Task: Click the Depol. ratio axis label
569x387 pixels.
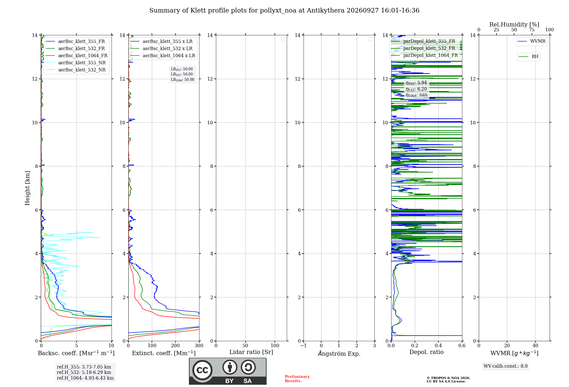Action: click(426, 352)
